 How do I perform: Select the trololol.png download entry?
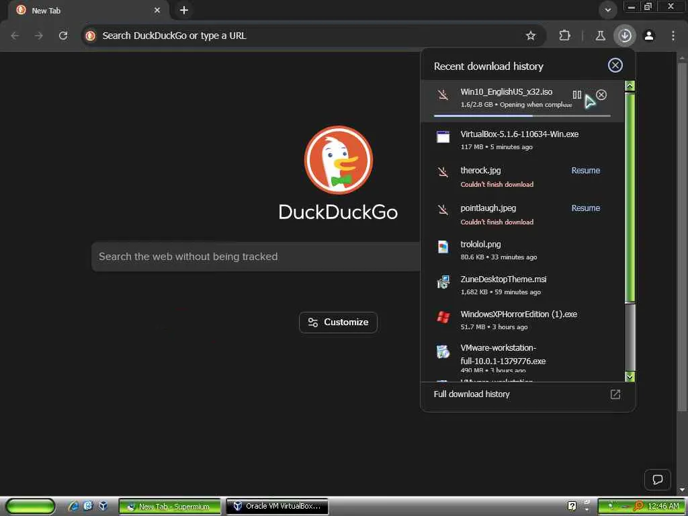pos(522,250)
